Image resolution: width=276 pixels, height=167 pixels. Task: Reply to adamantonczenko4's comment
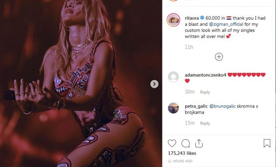point(205,92)
